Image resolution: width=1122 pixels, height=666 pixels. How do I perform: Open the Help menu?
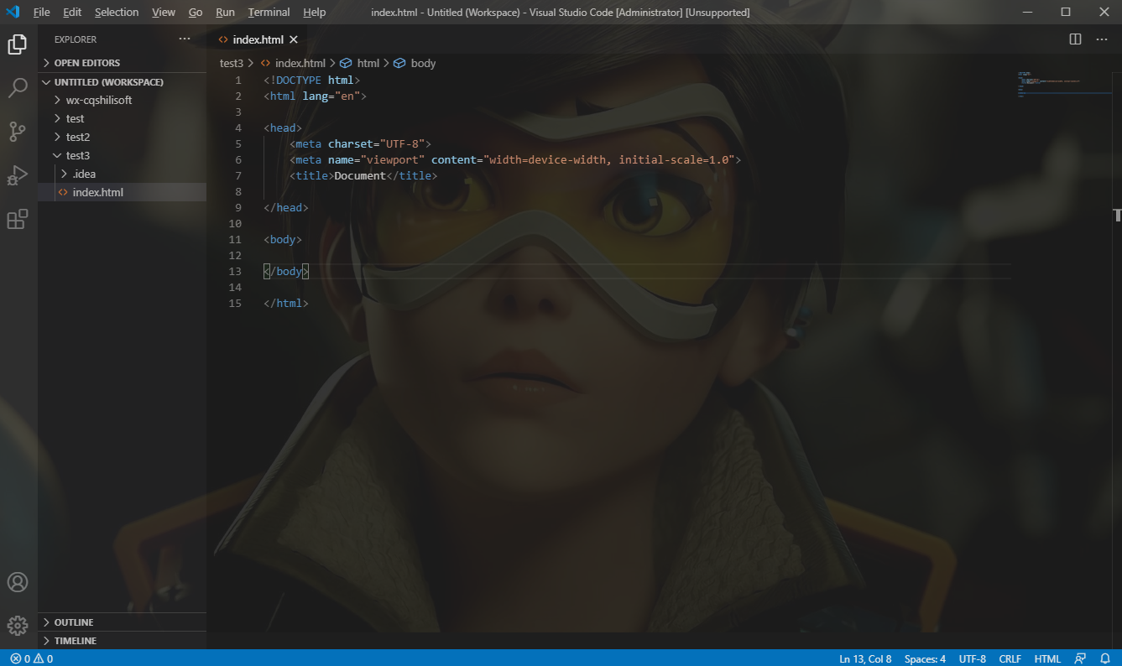pyautogui.click(x=315, y=12)
